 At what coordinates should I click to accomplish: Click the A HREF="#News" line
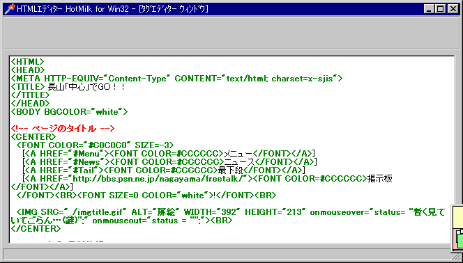[169, 161]
